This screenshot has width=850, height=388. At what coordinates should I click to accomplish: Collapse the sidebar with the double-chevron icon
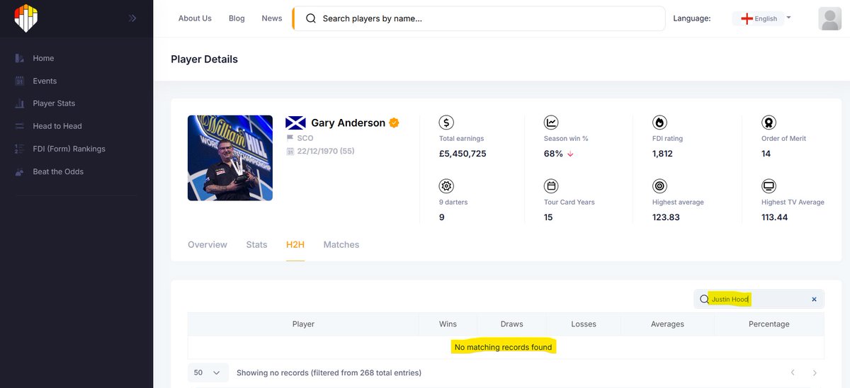coord(132,18)
